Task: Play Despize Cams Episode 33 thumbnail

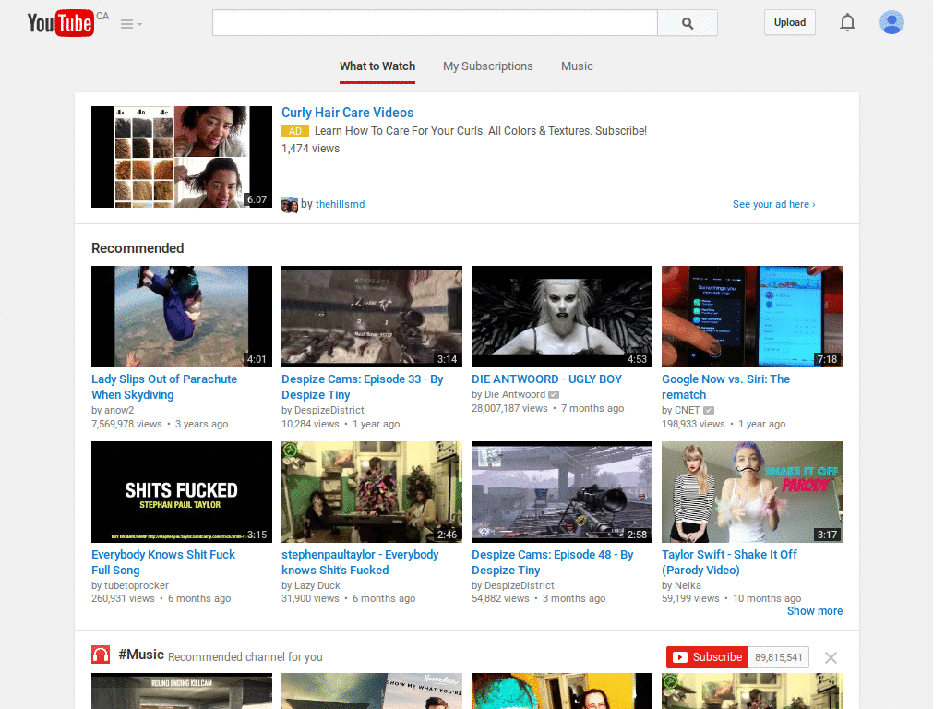Action: coord(372,317)
